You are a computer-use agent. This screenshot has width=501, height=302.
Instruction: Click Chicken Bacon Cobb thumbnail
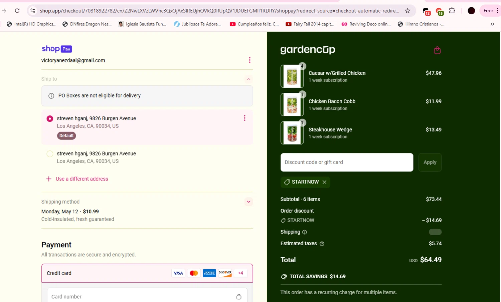pyautogui.click(x=292, y=105)
